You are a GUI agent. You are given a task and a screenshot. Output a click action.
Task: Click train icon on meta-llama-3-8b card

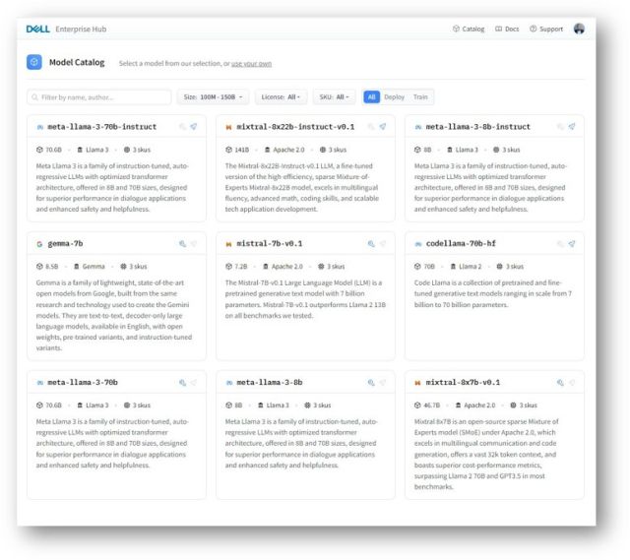(371, 382)
